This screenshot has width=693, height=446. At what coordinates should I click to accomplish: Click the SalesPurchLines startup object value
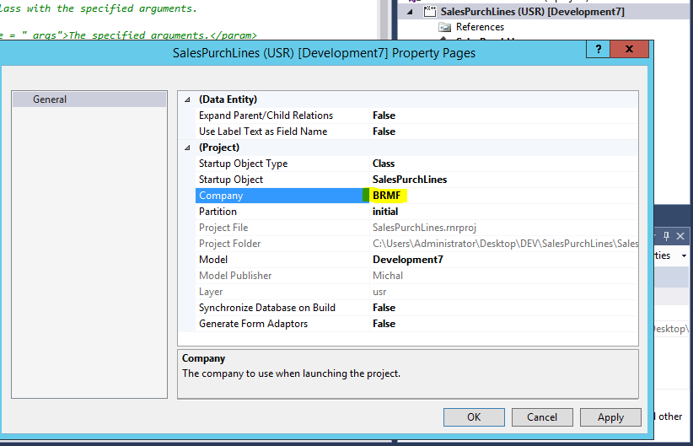[x=409, y=180]
